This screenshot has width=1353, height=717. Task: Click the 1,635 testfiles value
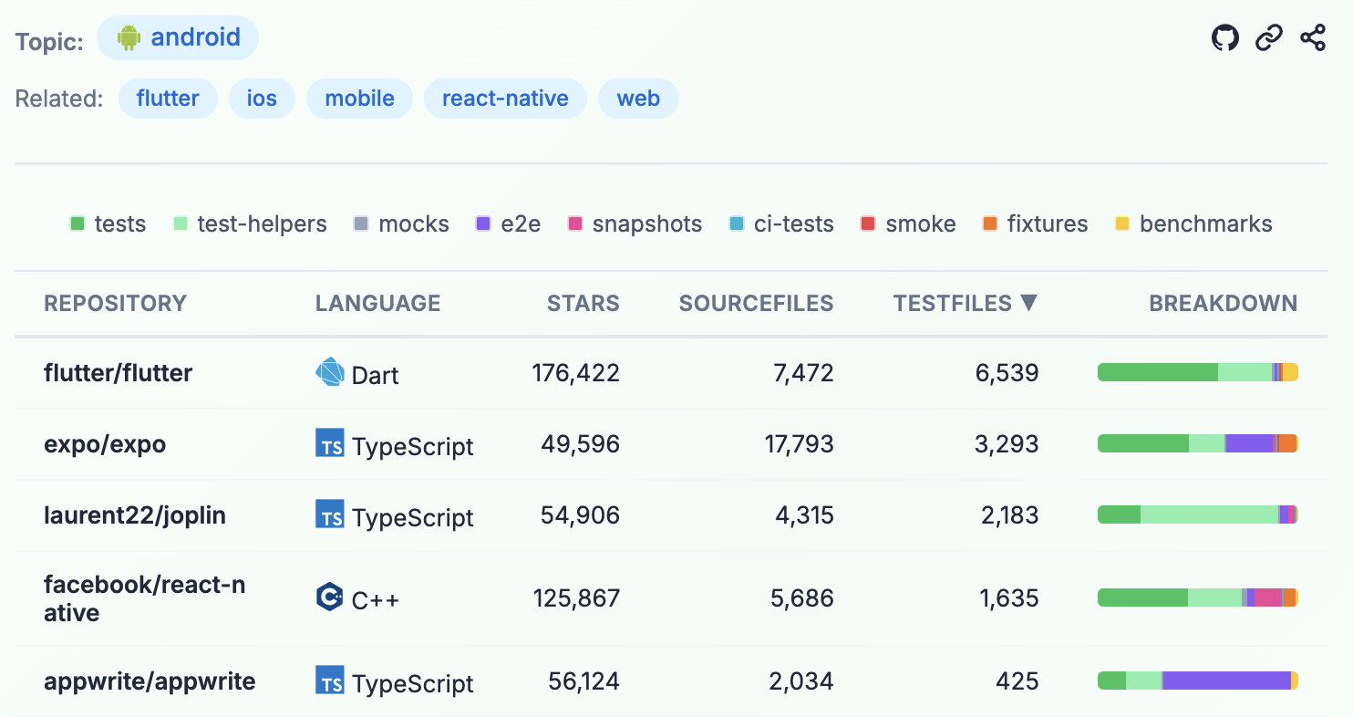click(x=1009, y=597)
